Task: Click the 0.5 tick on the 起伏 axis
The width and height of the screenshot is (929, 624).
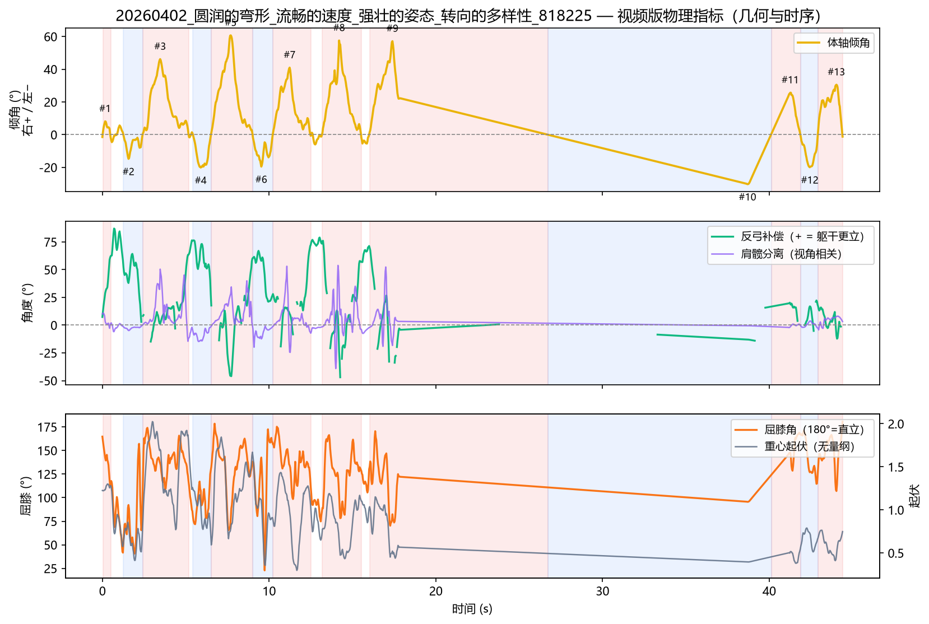Action: (x=896, y=553)
